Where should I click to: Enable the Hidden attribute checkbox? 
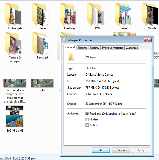(87, 119)
